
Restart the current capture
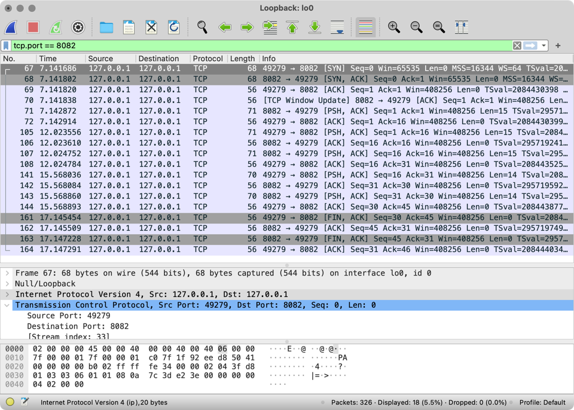point(55,27)
